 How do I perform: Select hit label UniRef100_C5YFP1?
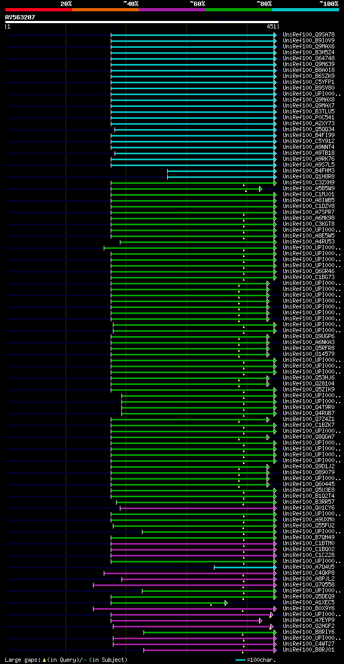pyautogui.click(x=309, y=82)
